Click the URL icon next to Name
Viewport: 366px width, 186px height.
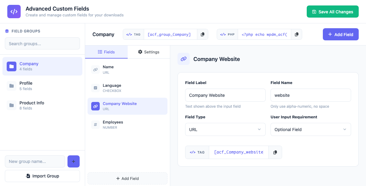point(95,69)
